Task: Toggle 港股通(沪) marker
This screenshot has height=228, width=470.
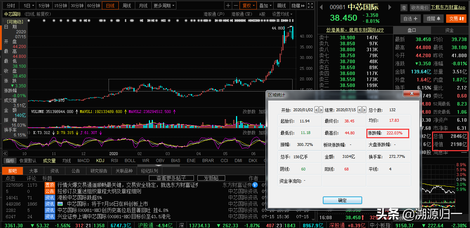Action: [214, 14]
